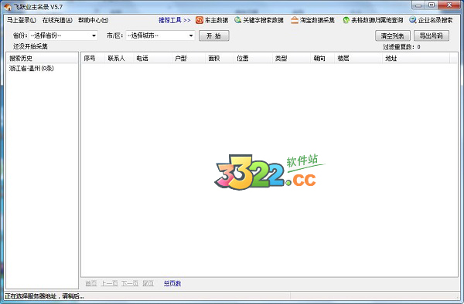Click the 表格数据归属地查询 green icon
This screenshot has width=464, height=304.
point(346,20)
